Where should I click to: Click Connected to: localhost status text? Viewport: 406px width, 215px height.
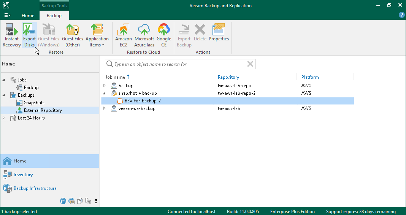coord(192,211)
